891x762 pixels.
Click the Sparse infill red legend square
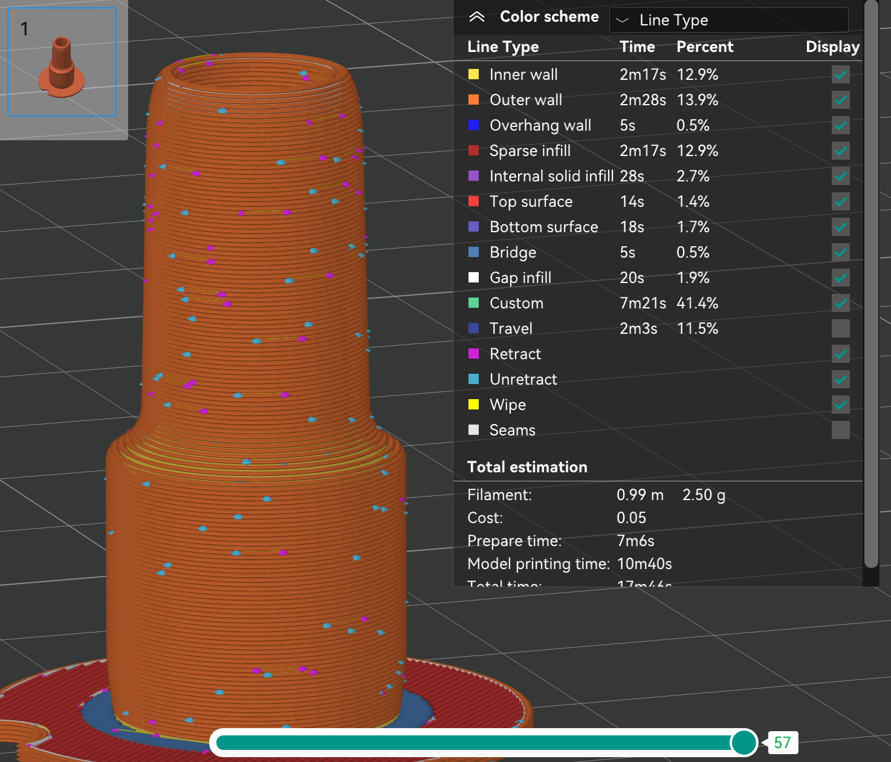[475, 151]
